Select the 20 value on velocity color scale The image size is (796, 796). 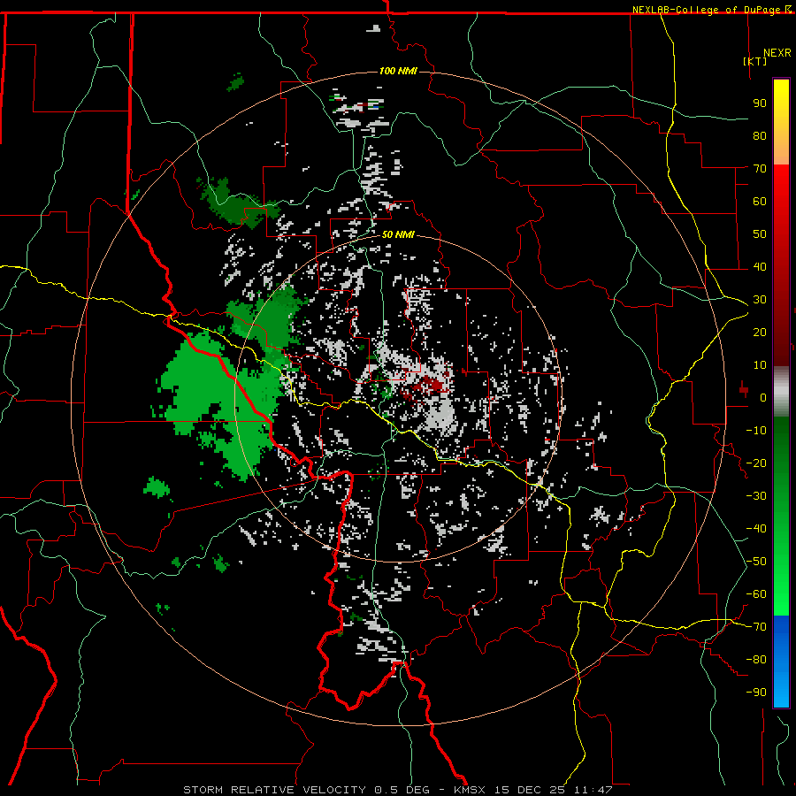pos(760,332)
